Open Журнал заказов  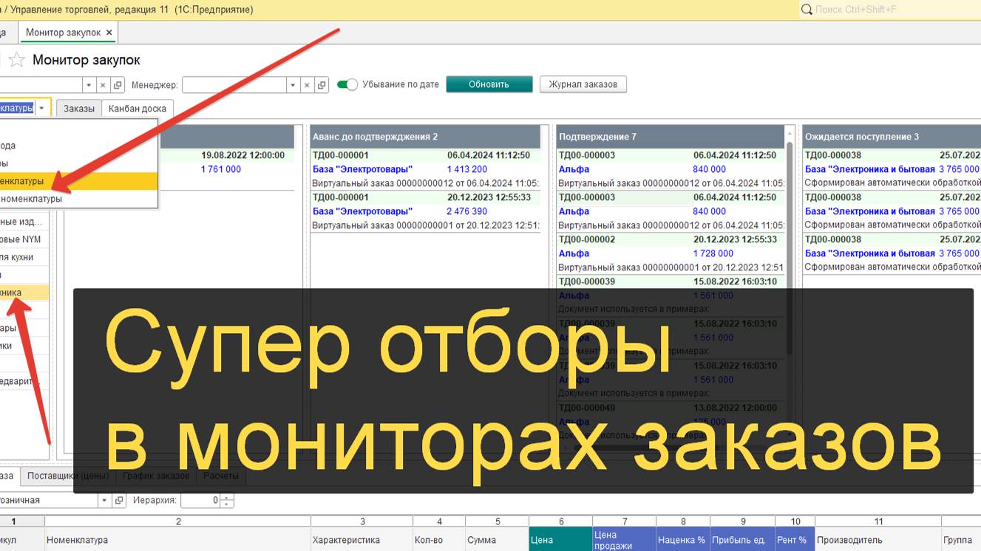click(x=583, y=84)
